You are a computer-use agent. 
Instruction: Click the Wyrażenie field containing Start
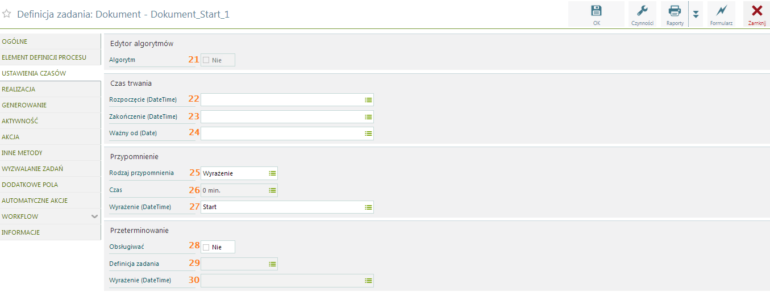pos(287,207)
